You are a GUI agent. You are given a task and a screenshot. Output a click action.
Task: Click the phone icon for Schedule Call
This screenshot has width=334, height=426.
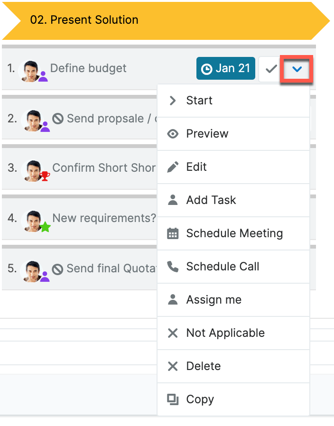[x=173, y=267]
